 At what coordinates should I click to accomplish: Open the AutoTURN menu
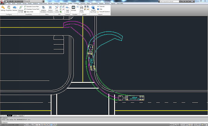point(120,3)
